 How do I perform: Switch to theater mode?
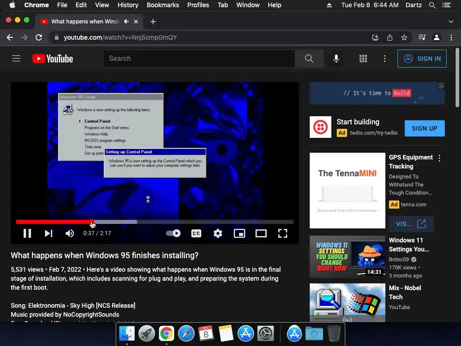[261, 233]
